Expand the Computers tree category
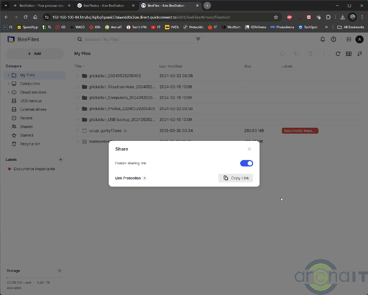This screenshot has width=368, height=295. pos(9,84)
